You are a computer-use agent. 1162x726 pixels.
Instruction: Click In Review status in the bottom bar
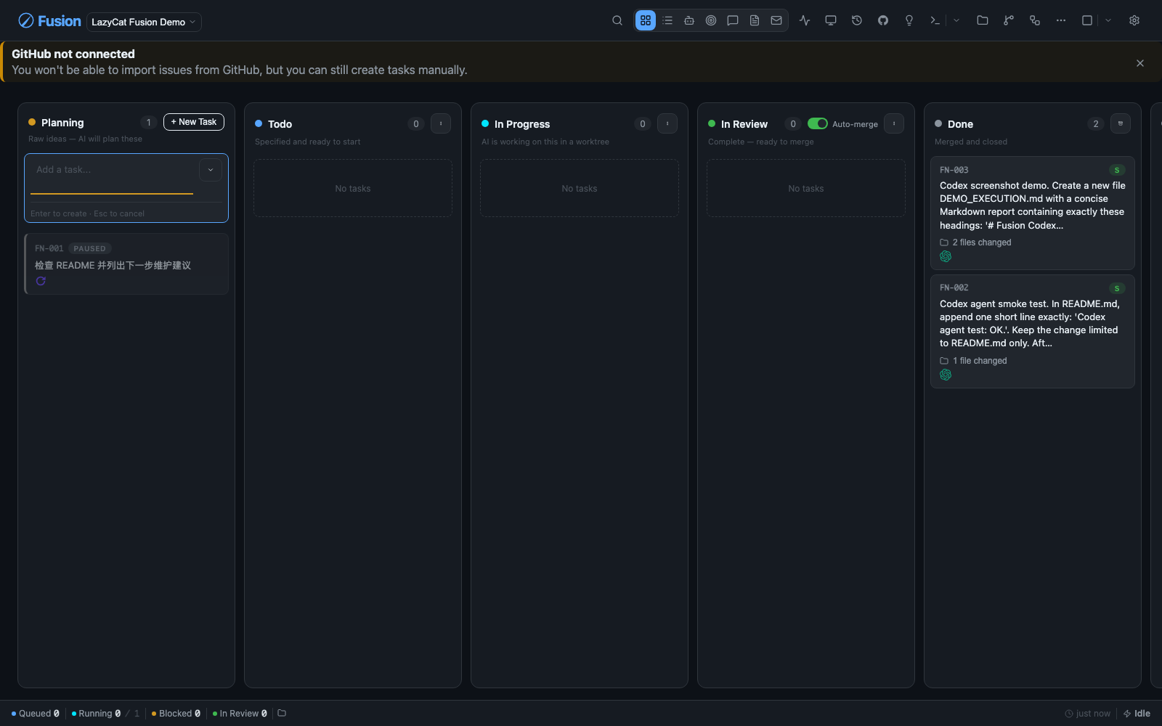(x=240, y=714)
